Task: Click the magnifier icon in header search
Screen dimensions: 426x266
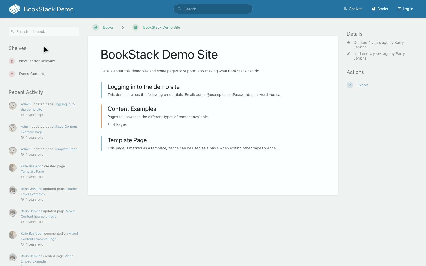Action: (x=179, y=9)
